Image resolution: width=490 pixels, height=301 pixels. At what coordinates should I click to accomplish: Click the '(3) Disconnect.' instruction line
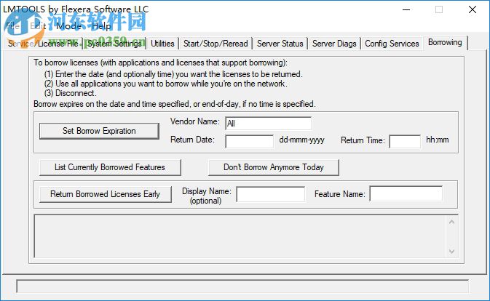71,93
